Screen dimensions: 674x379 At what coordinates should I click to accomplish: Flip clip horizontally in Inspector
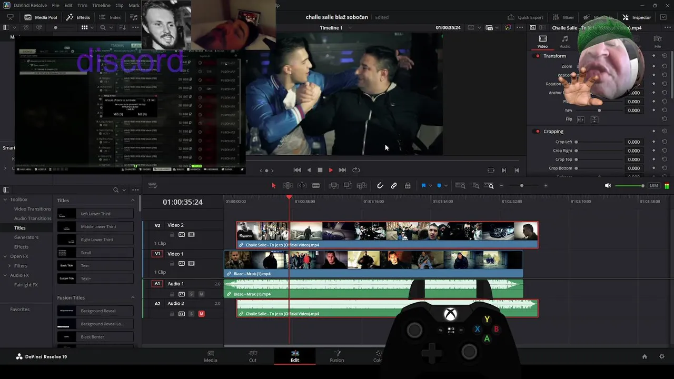(x=581, y=119)
